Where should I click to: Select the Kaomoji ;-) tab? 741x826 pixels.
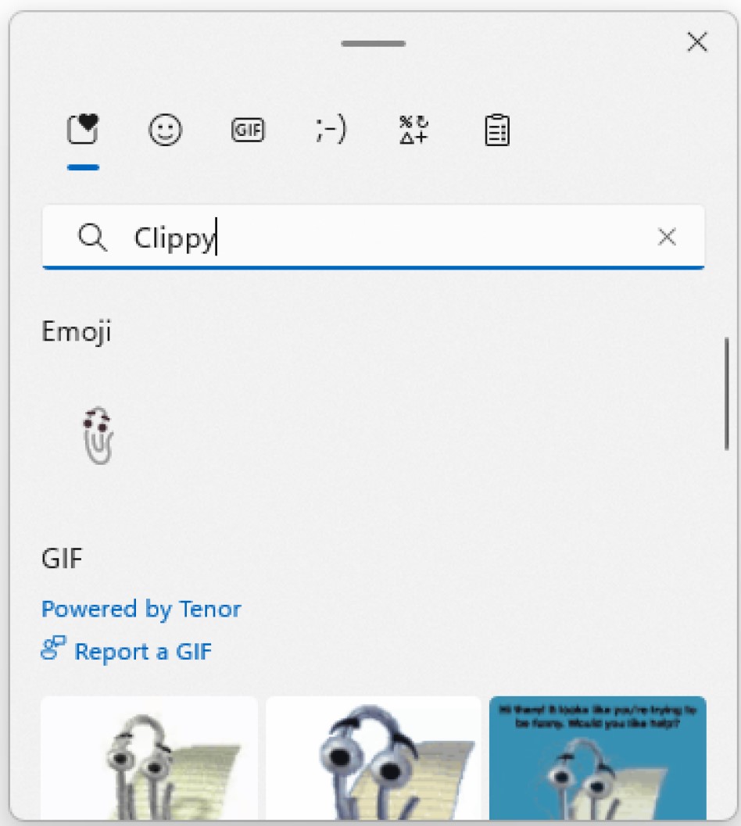click(331, 131)
